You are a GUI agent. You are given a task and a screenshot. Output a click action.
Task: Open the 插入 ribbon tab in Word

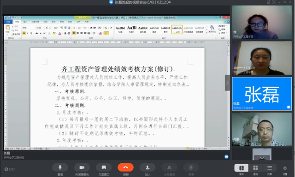[x=25, y=22]
